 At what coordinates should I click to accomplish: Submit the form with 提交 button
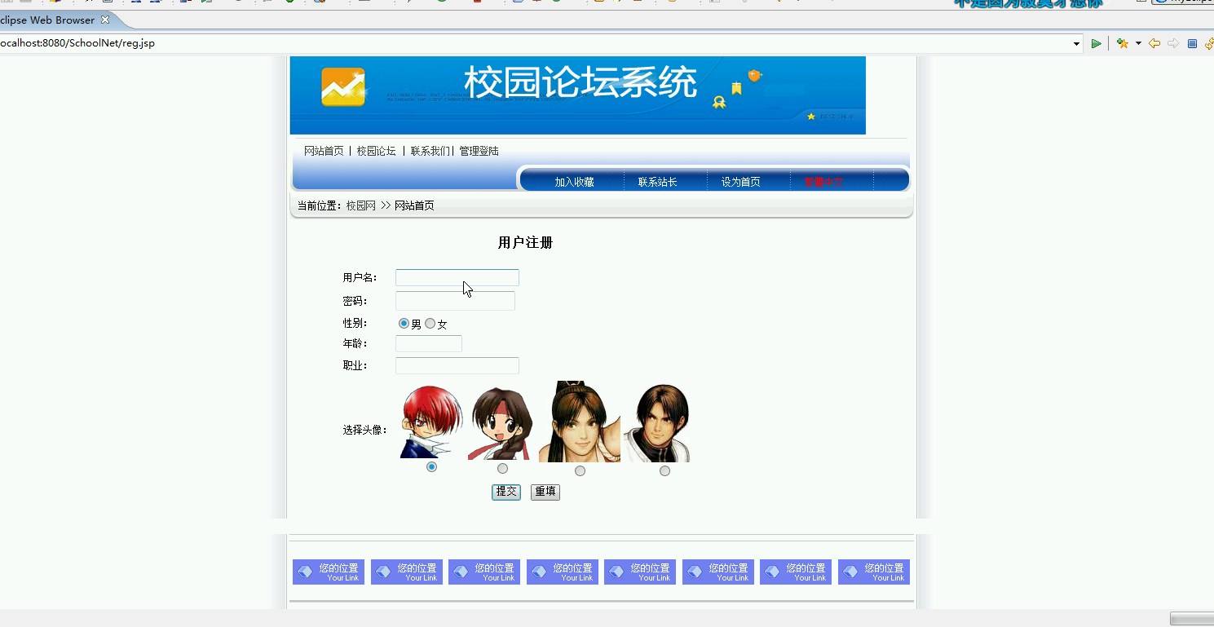[506, 492]
